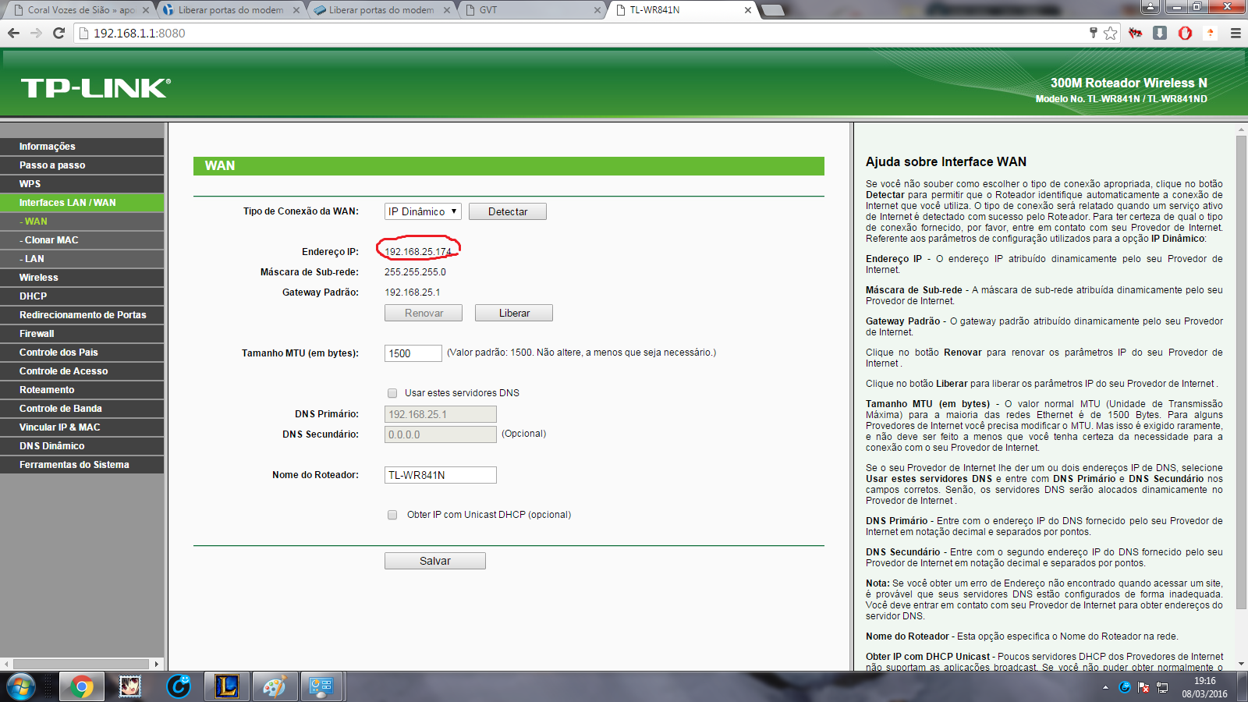Open the DHCP menu
Image resolution: width=1248 pixels, height=702 pixels.
coord(82,296)
